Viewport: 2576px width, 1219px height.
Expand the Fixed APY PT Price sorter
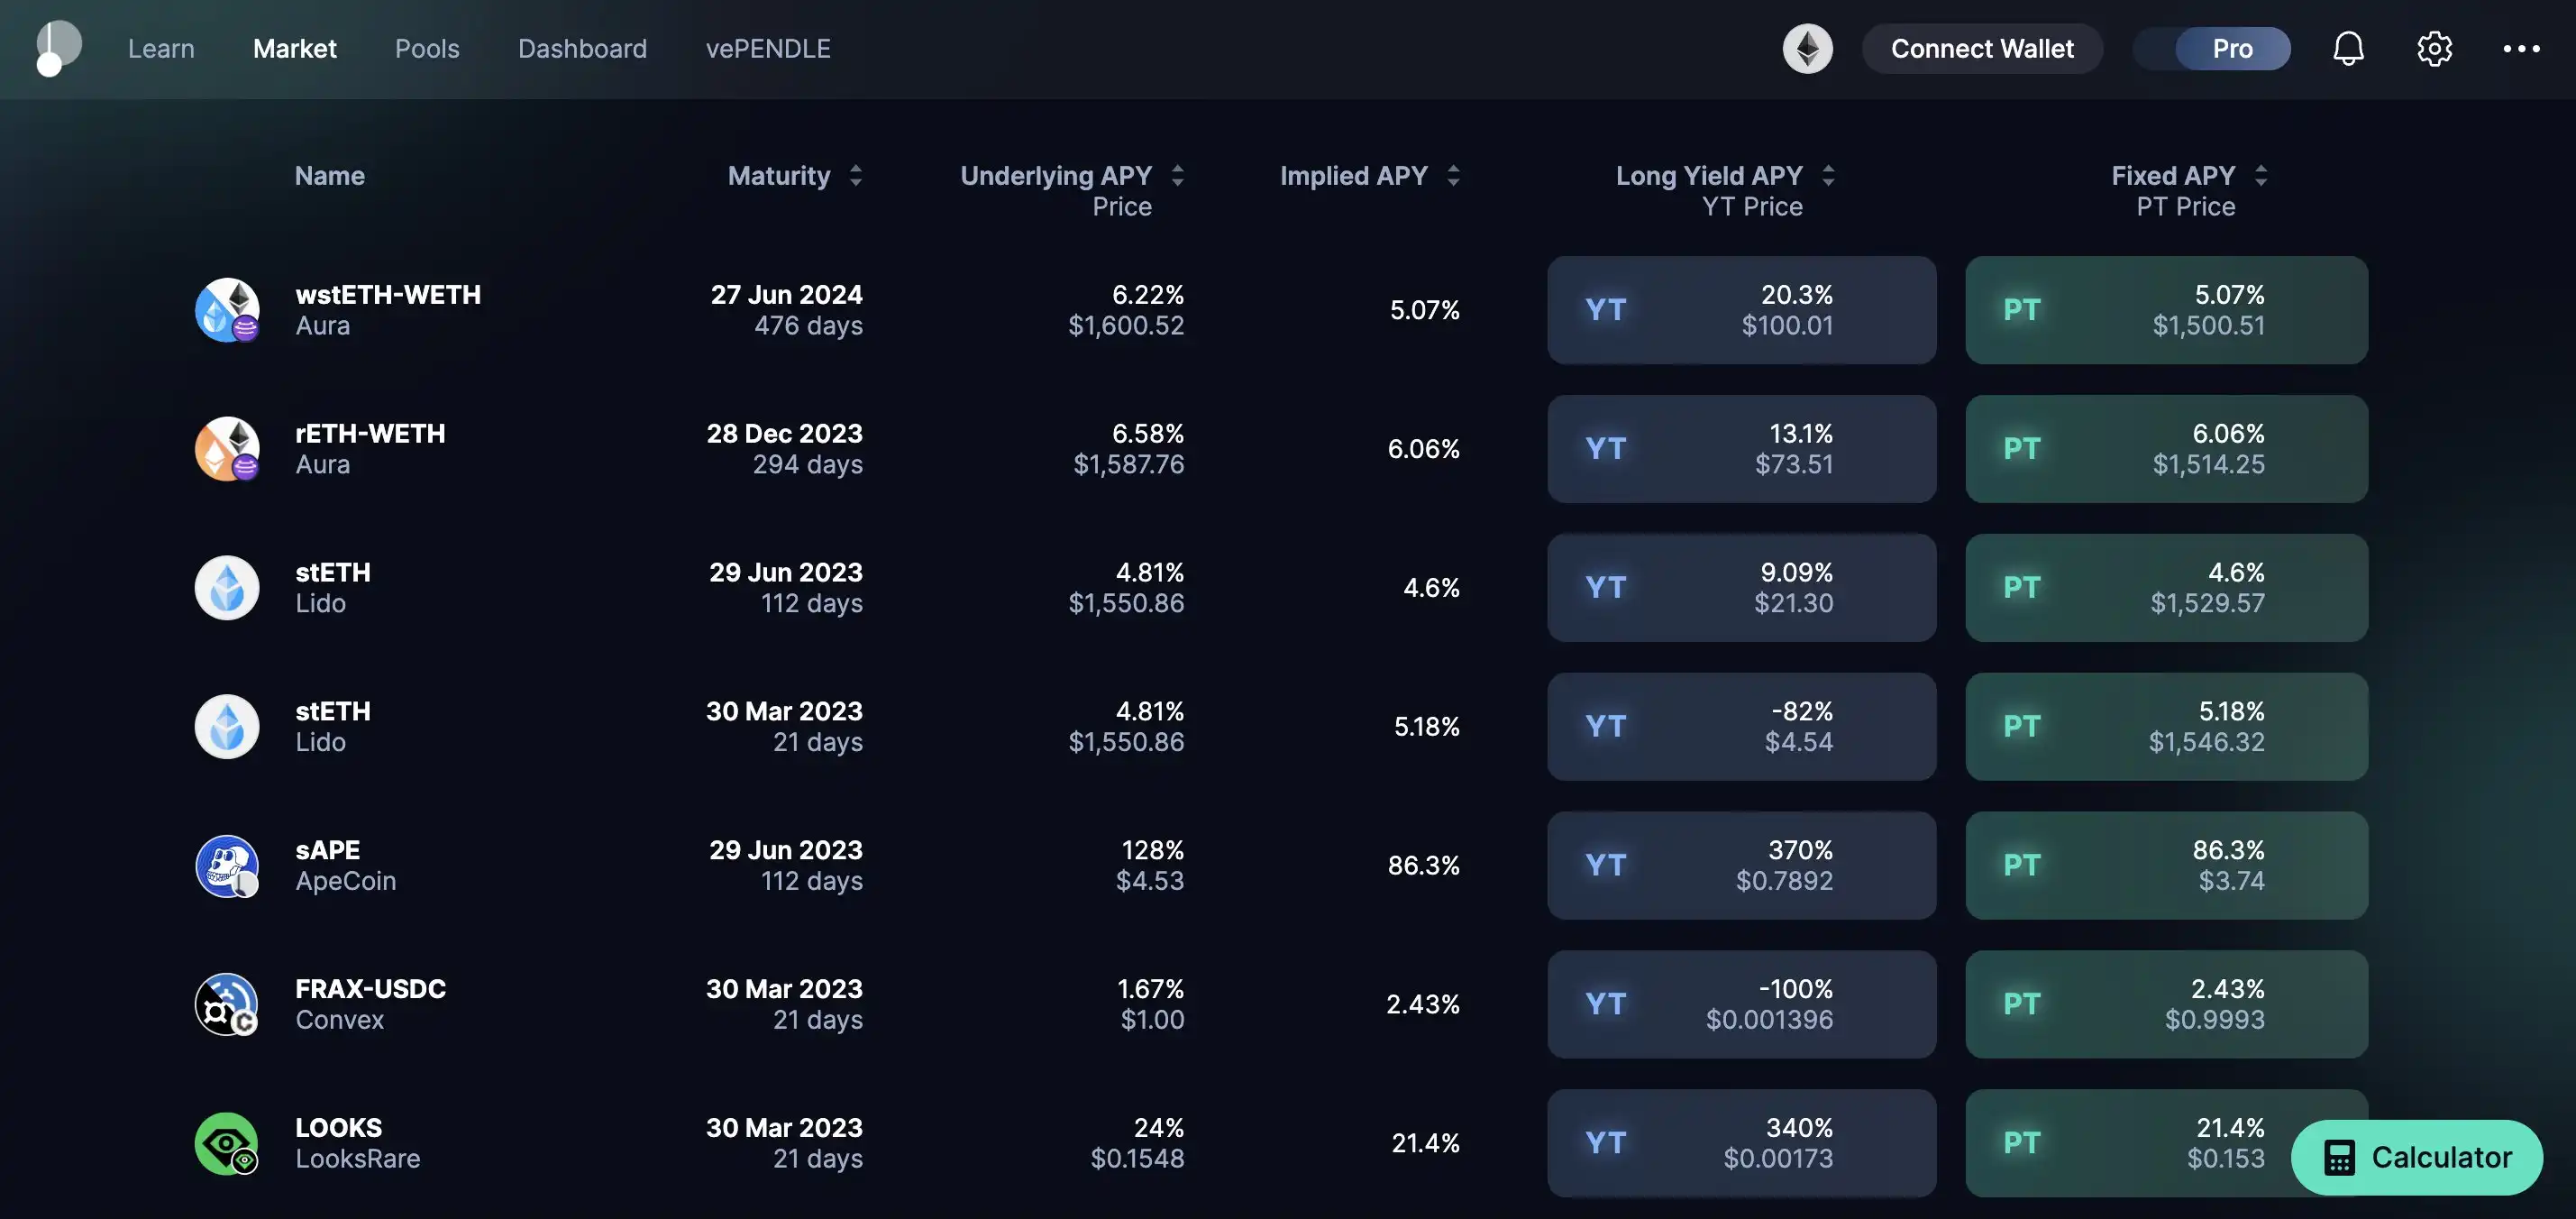coord(2261,176)
